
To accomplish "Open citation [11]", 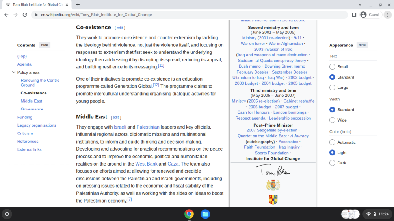I will [161, 65].
